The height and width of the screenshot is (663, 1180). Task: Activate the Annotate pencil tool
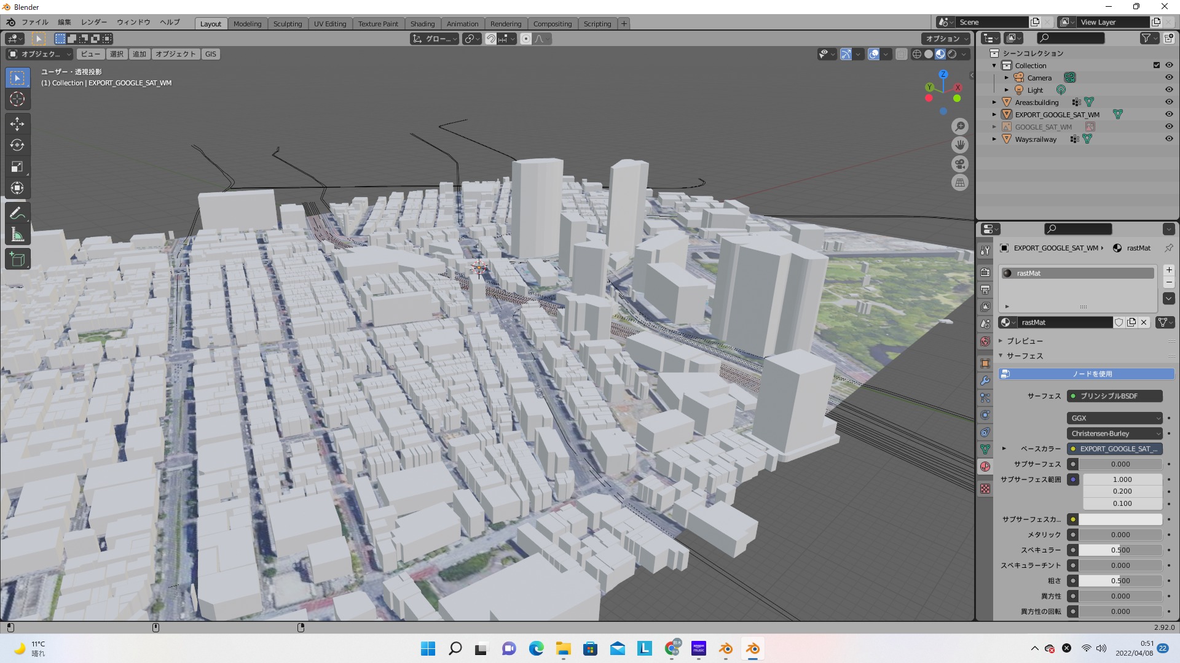pos(17,213)
